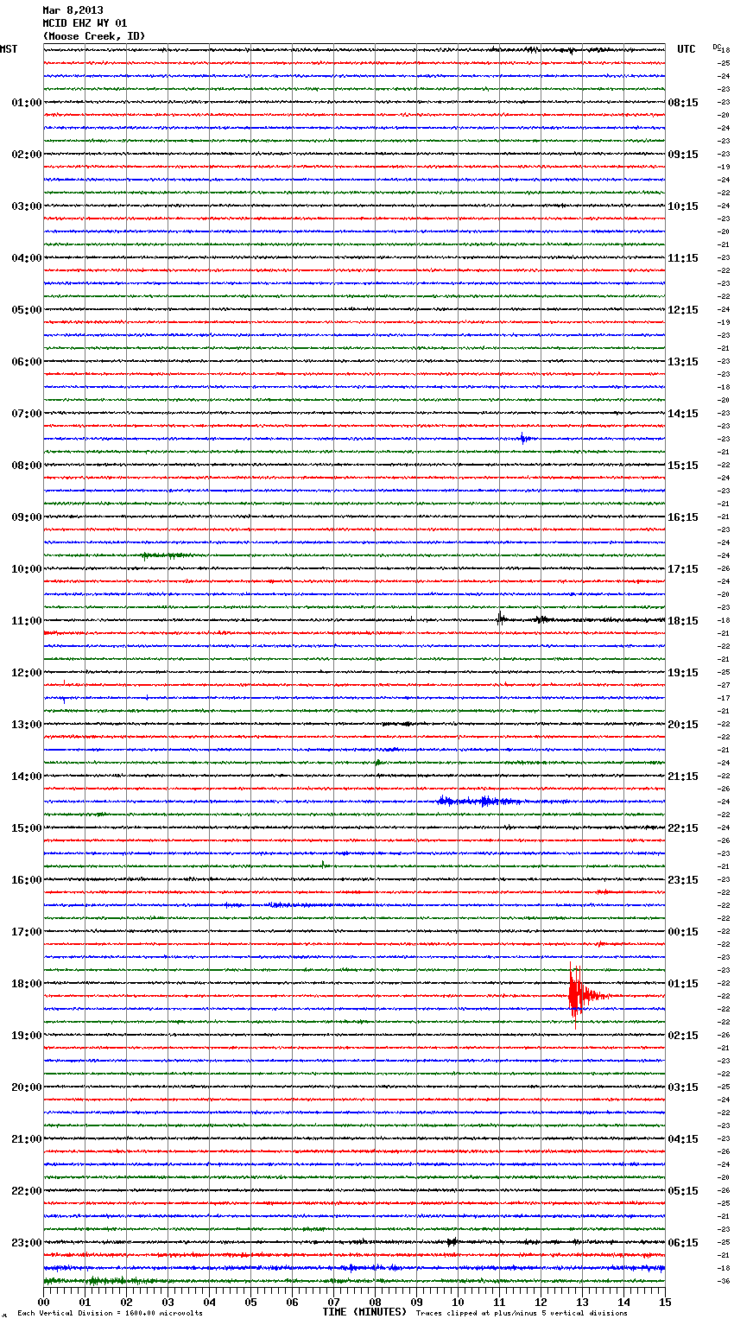Click the 22:15 UTC time label
Screen dimensions: 734x1325
point(683,828)
